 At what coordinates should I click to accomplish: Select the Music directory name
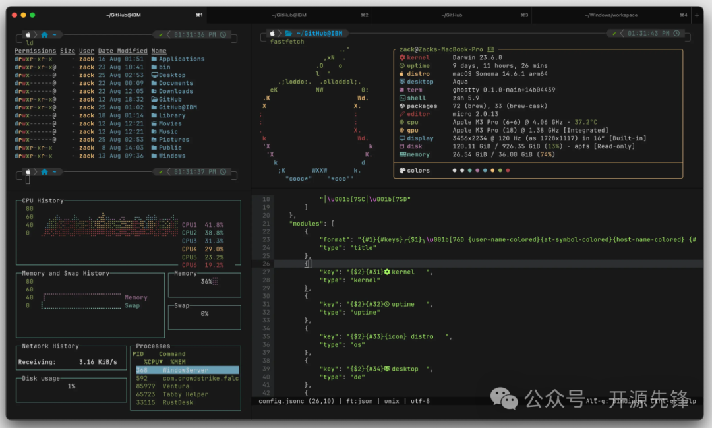click(x=168, y=132)
